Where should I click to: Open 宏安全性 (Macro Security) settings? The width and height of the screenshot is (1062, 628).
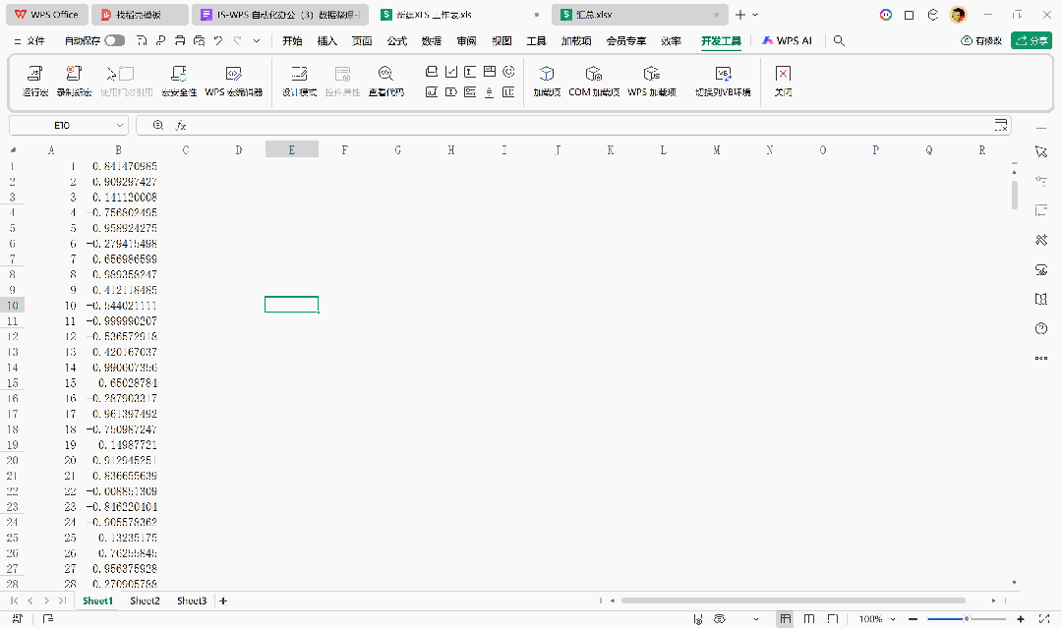[x=177, y=79]
